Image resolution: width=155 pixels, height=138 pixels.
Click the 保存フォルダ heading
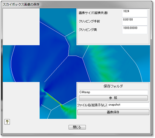(x=113, y=86)
